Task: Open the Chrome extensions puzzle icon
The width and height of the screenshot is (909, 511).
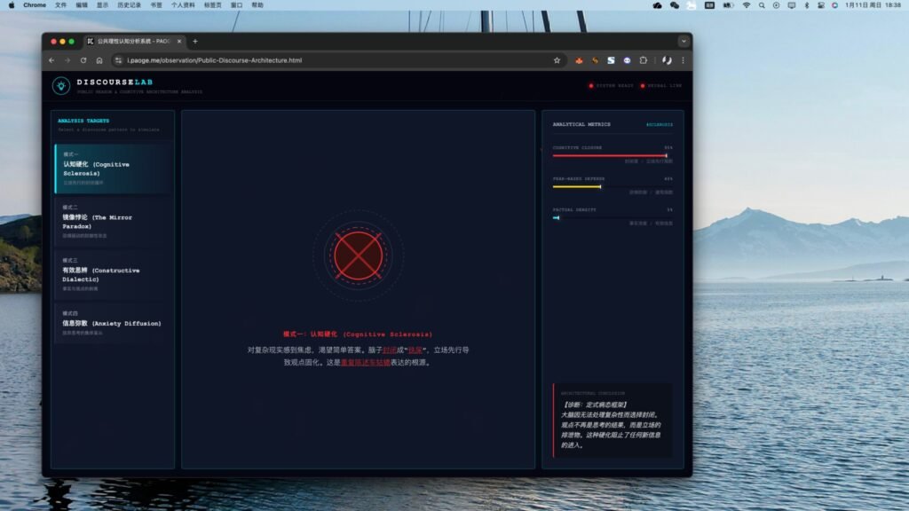Action: 643,60
